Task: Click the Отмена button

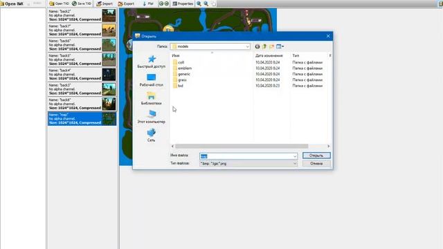Action: pyautogui.click(x=316, y=163)
